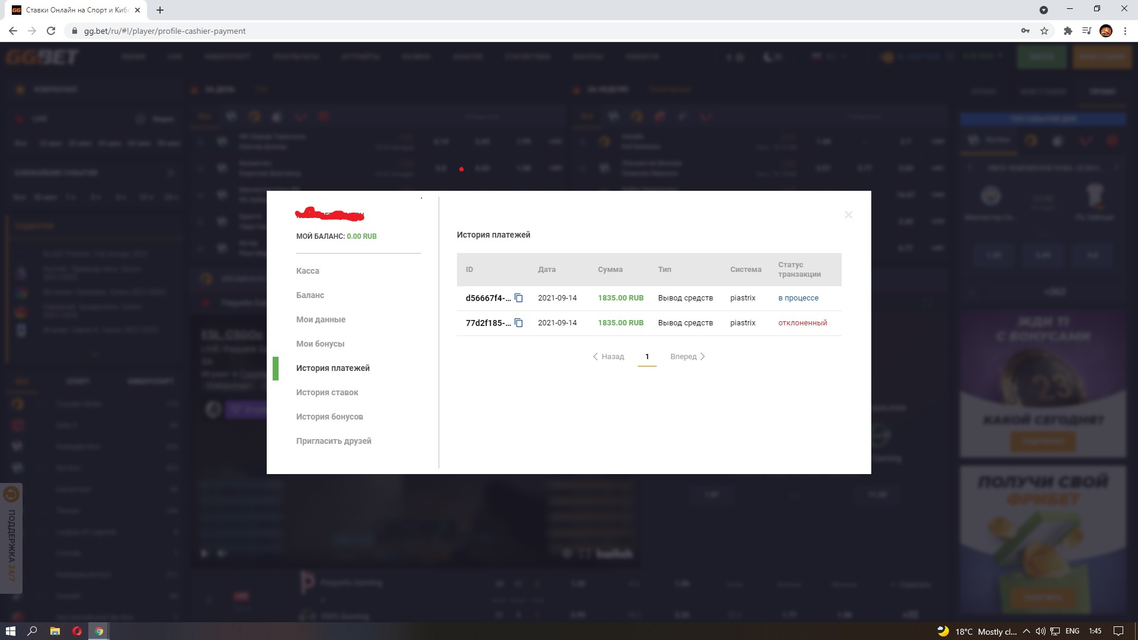
Task: Open network settings tray icon
Action: [1056, 631]
